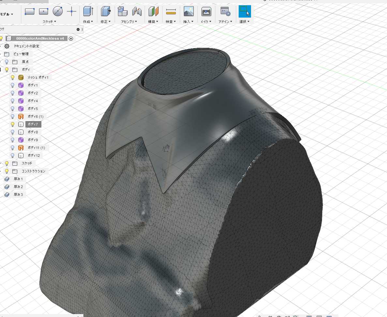Click the activate radio button beside 00000colorAndNeckless v4
Screen dimensions: 387x317
click(71, 38)
